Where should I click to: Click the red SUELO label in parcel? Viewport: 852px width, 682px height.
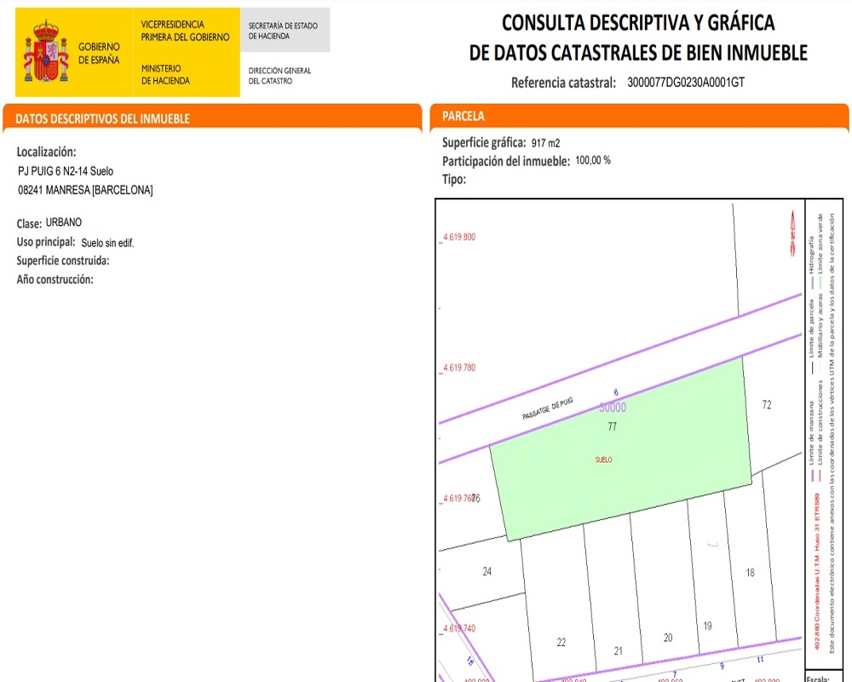point(603,459)
